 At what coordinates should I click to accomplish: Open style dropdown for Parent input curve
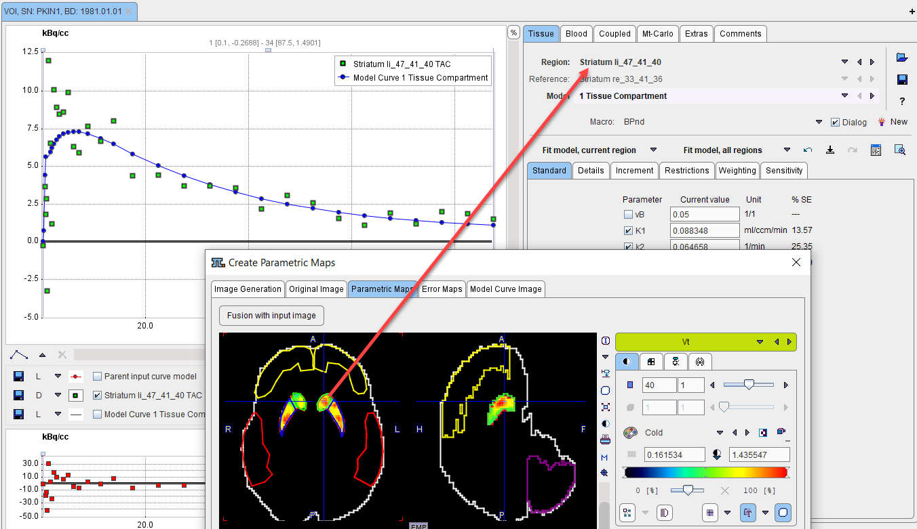coord(58,377)
